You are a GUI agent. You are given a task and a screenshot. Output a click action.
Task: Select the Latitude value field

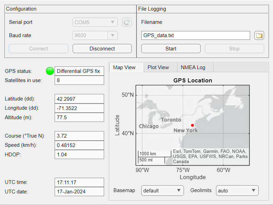(x=79, y=99)
